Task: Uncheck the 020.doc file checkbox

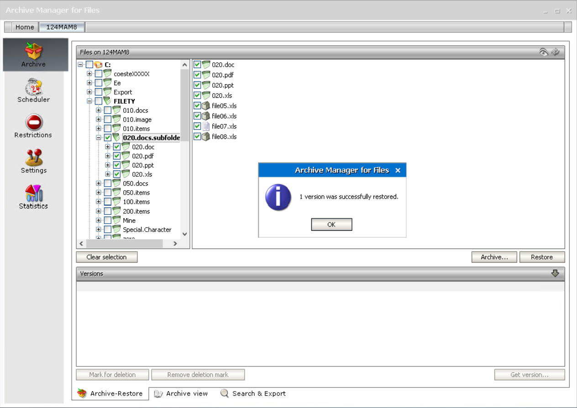Action: [197, 64]
